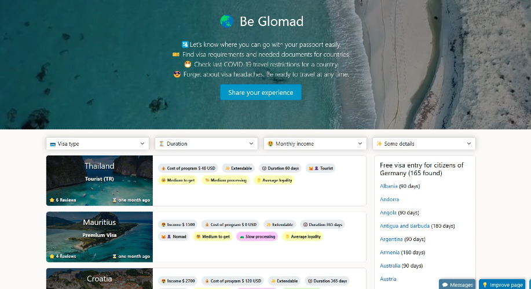The height and width of the screenshot is (289, 531).
Task: Click the Income $ 2700 tag
Action: pos(178,281)
